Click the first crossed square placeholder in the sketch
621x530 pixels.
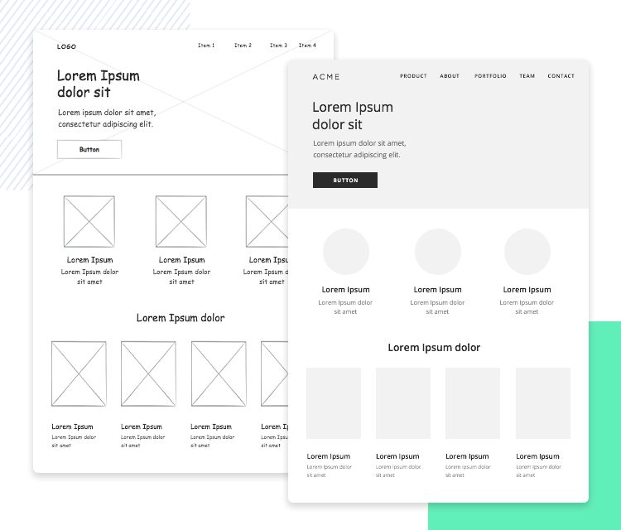point(89,221)
